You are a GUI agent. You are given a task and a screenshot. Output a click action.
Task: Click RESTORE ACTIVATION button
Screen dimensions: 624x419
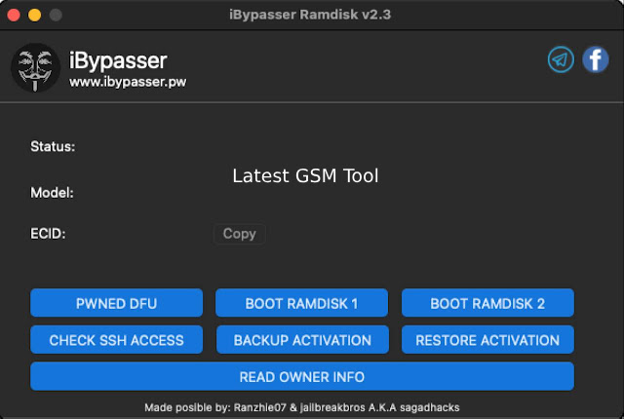pos(487,340)
